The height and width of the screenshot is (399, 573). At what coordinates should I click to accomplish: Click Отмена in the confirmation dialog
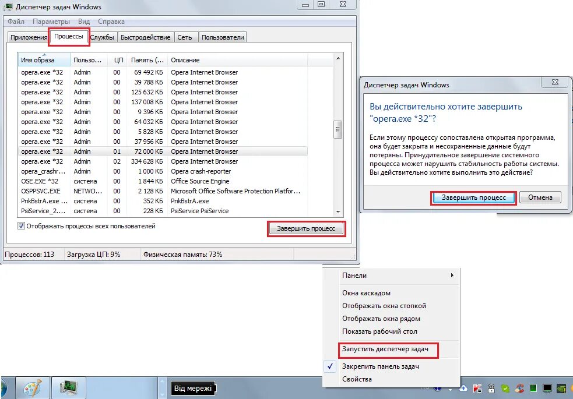point(540,197)
